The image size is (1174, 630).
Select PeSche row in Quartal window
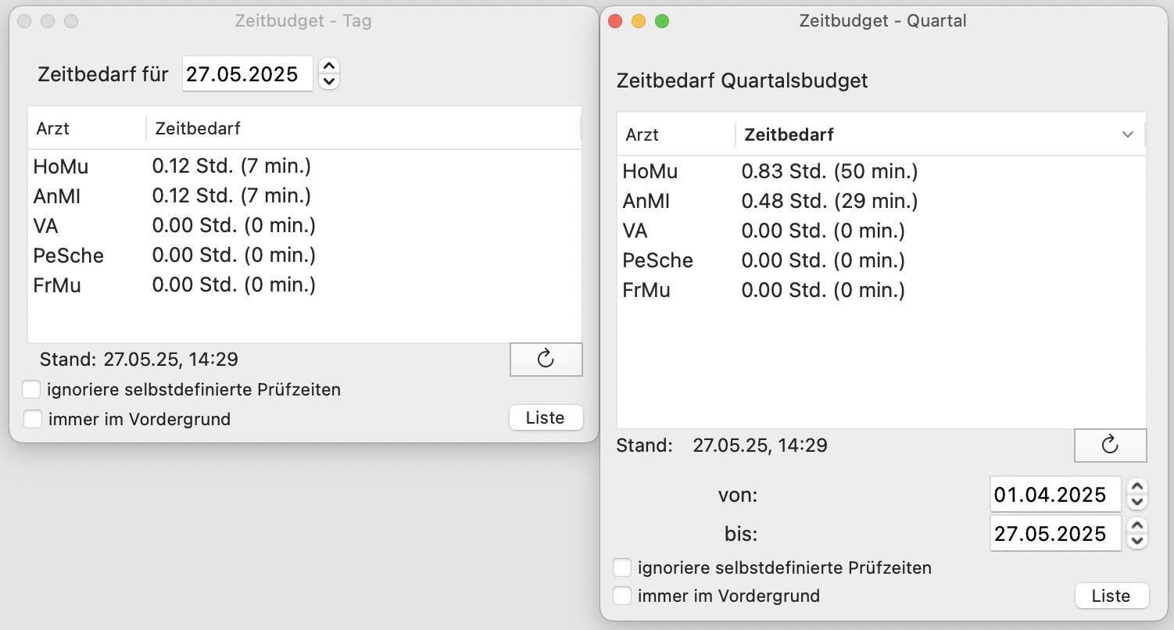(882, 261)
